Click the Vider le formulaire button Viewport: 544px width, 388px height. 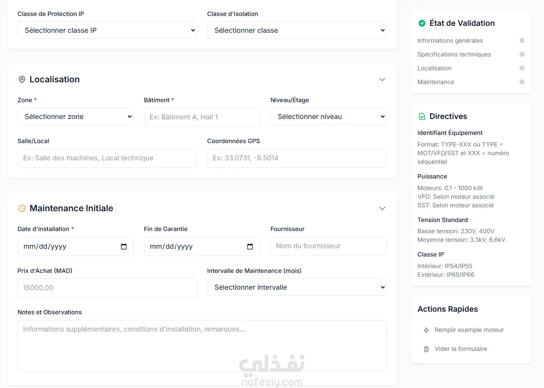[460, 349]
